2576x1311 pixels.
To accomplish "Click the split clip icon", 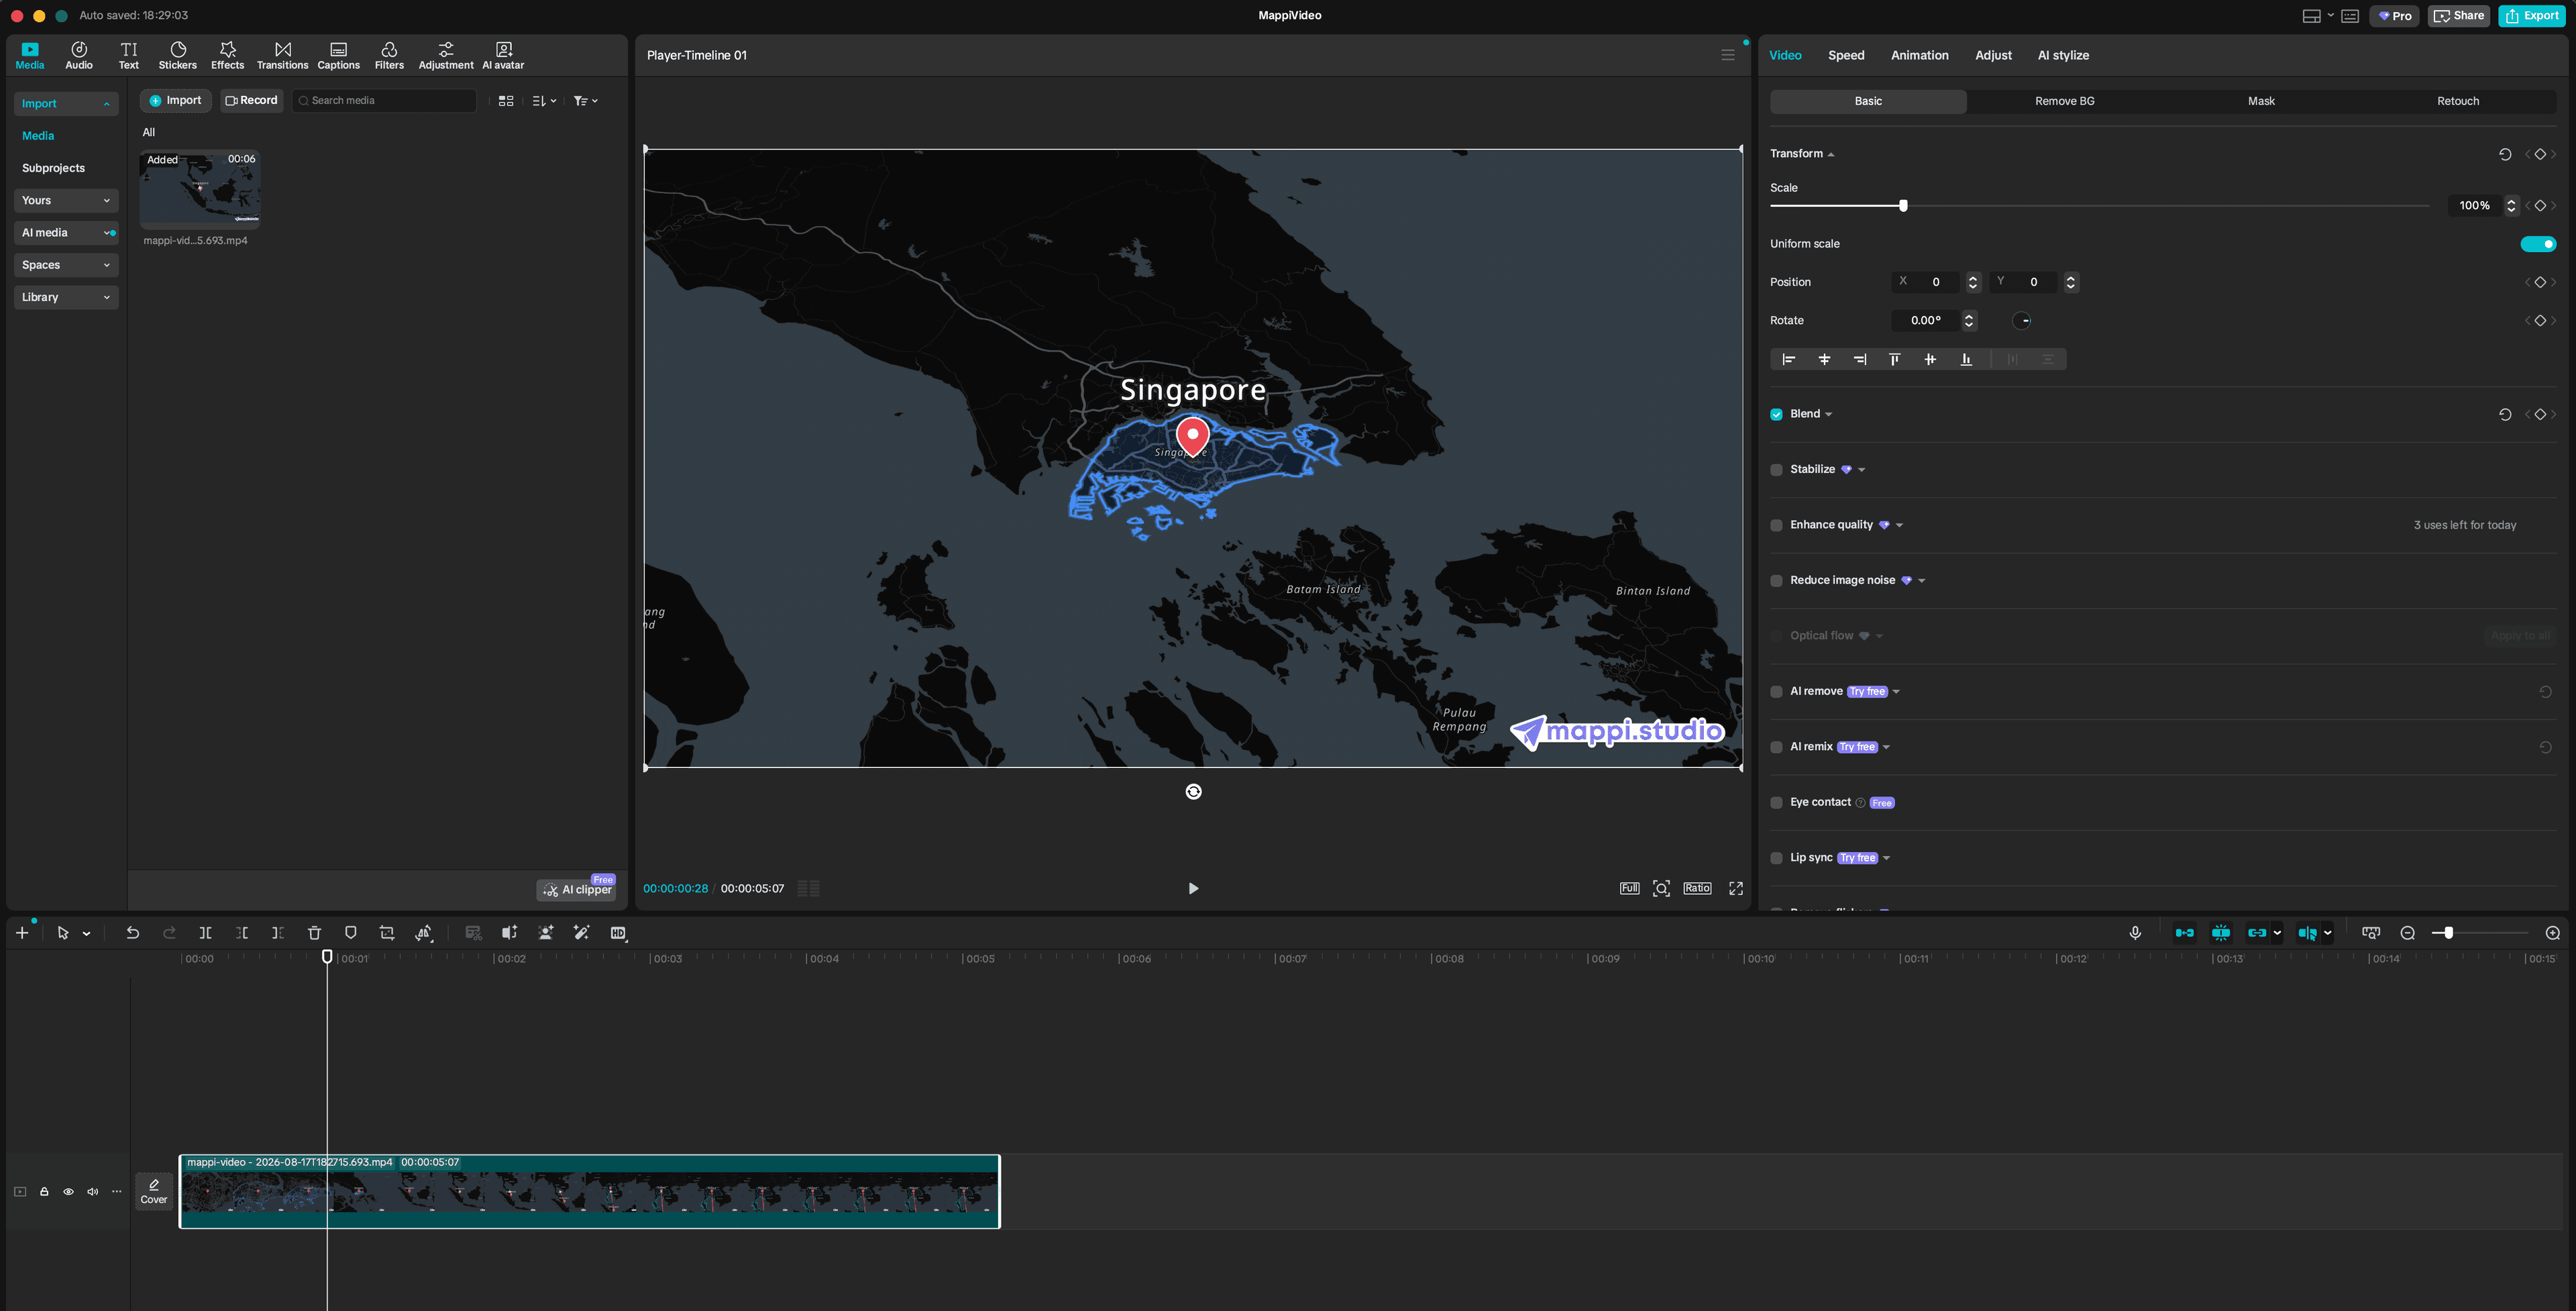I will [x=205, y=933].
